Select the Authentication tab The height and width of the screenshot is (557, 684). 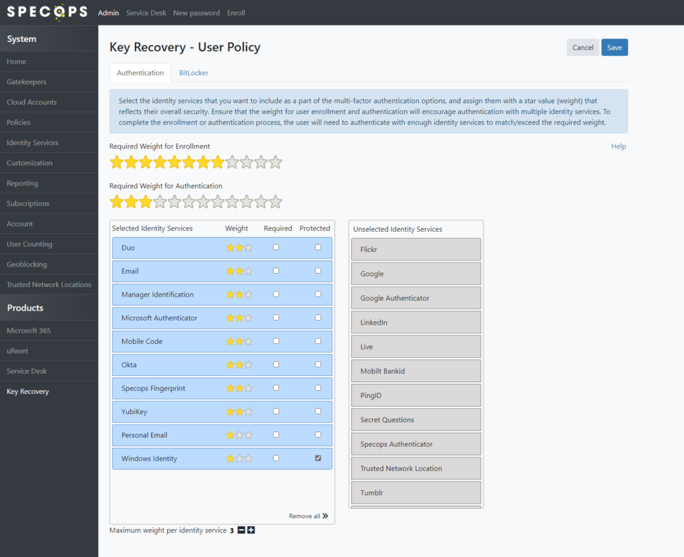[140, 73]
